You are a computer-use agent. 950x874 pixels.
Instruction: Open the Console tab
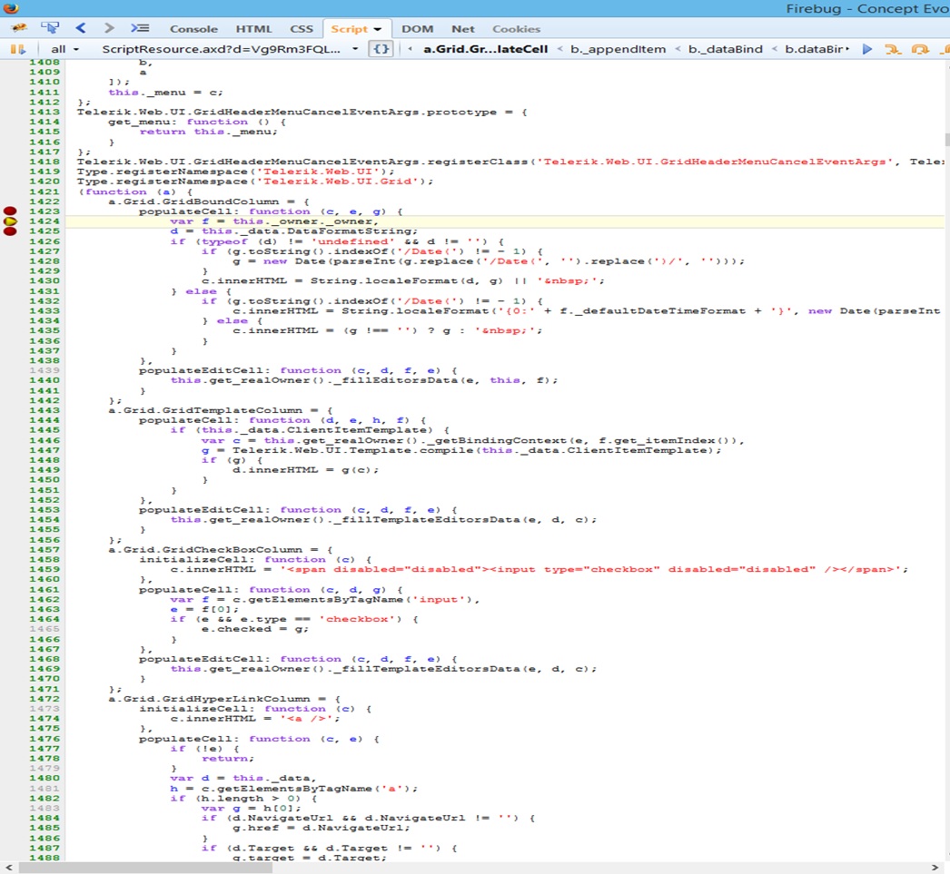point(193,29)
